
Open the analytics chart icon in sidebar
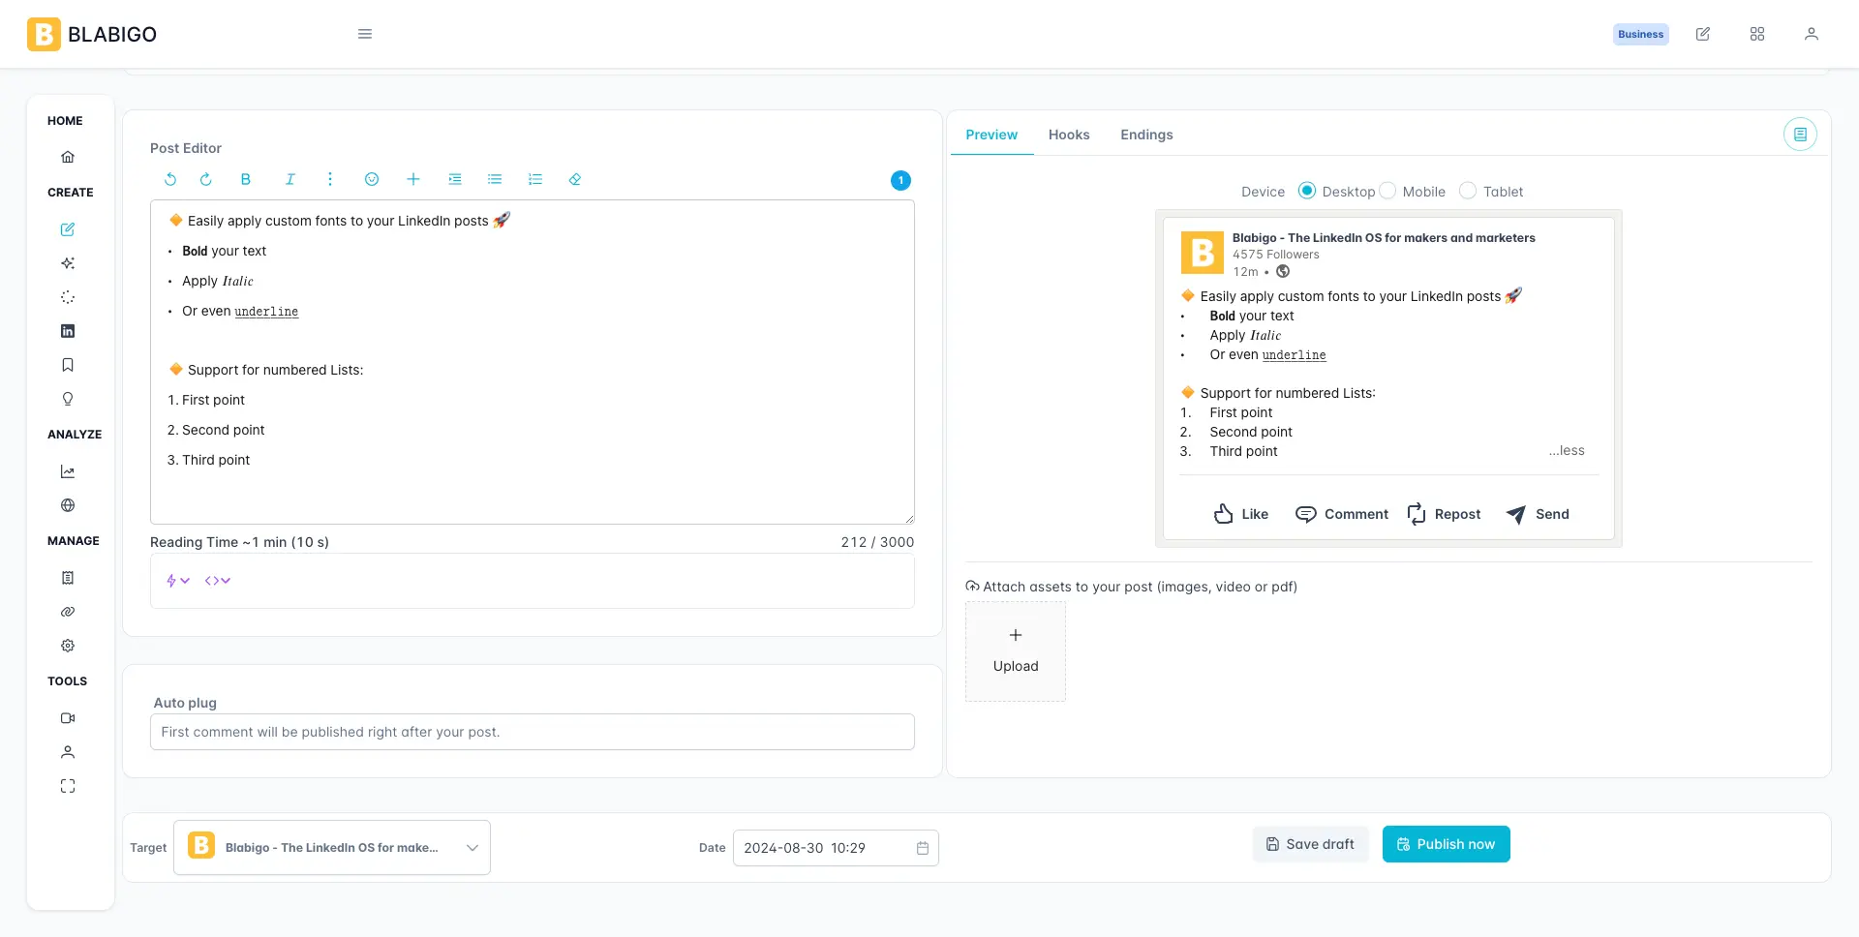point(68,471)
